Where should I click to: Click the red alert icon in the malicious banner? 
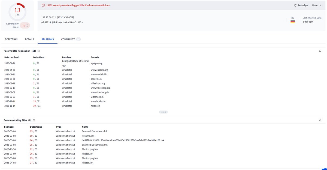click(x=43, y=5)
